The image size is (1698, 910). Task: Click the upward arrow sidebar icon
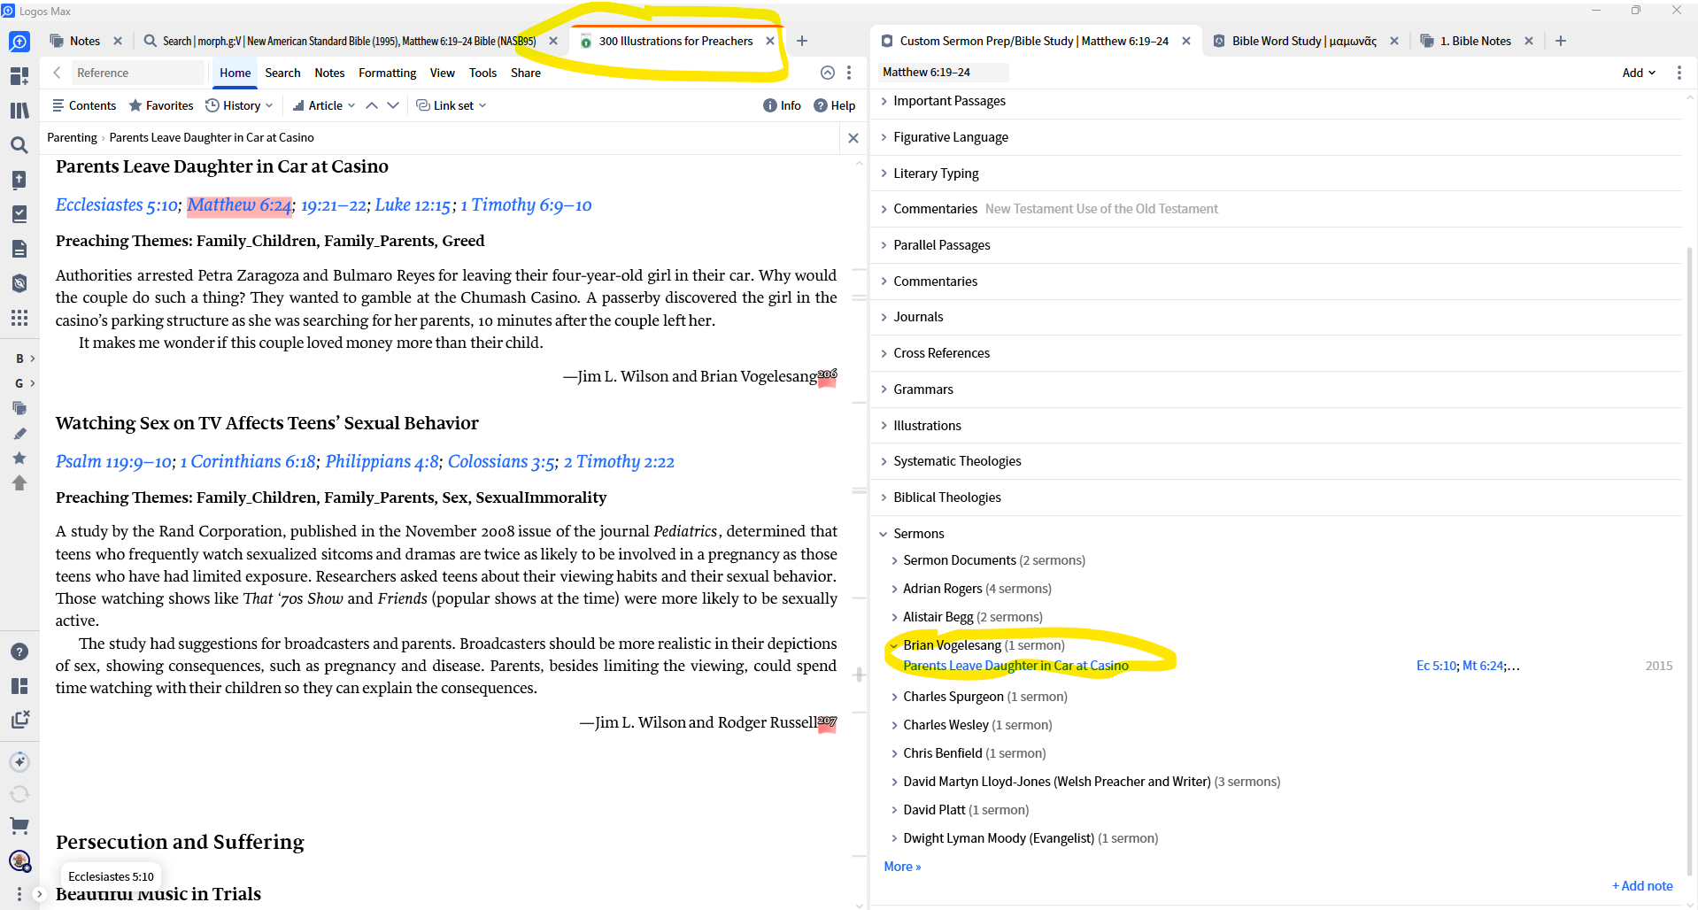(19, 482)
